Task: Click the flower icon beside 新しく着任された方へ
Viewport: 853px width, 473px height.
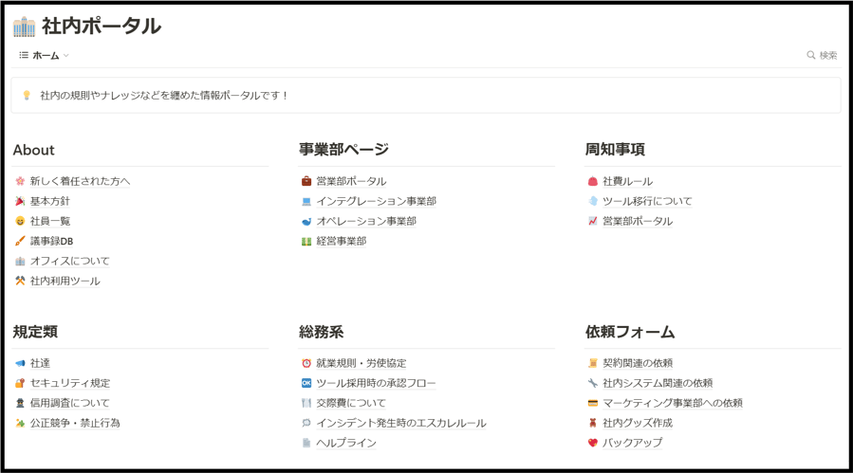Action: [x=20, y=181]
